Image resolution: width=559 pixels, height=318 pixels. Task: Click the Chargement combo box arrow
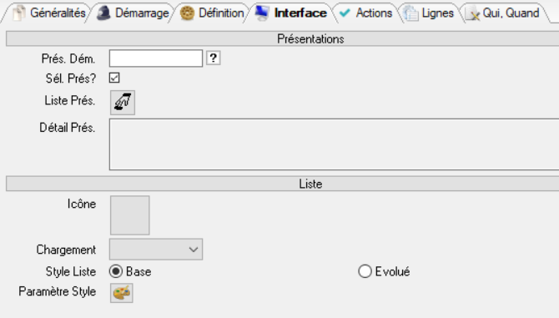pyautogui.click(x=194, y=250)
